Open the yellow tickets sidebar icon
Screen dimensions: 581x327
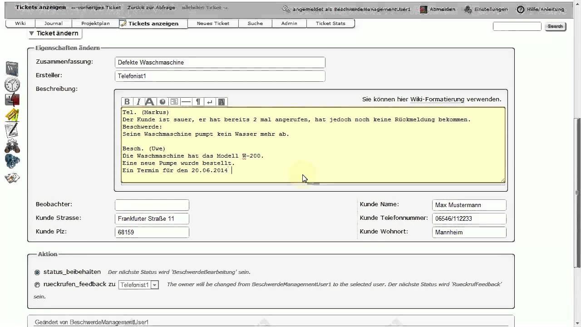click(12, 115)
